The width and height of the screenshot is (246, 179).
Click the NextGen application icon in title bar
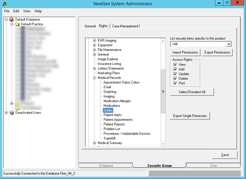(x=5, y=3)
